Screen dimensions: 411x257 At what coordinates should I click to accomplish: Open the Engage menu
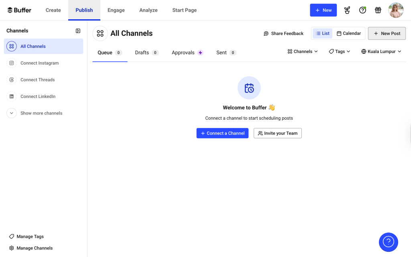[x=116, y=10]
